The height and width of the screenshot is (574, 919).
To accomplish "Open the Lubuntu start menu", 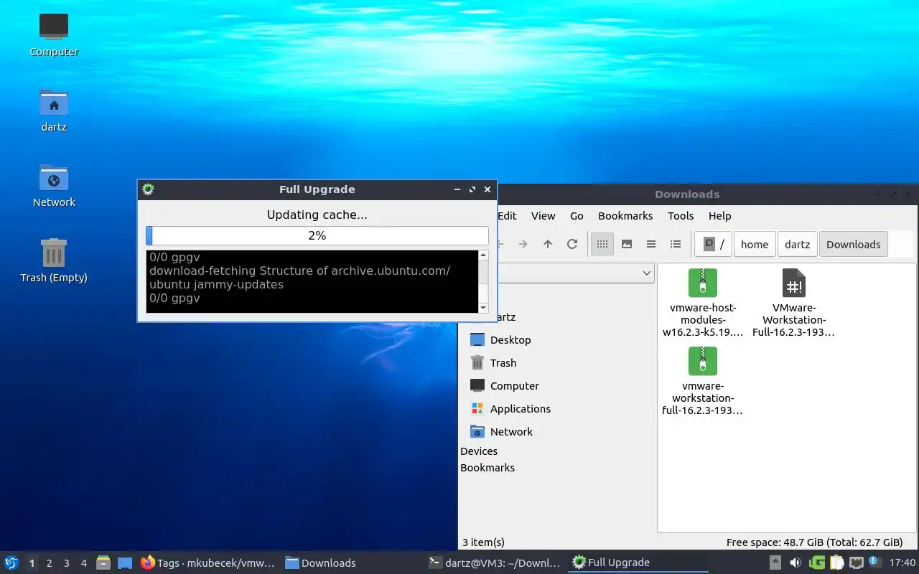I will click(x=11, y=563).
